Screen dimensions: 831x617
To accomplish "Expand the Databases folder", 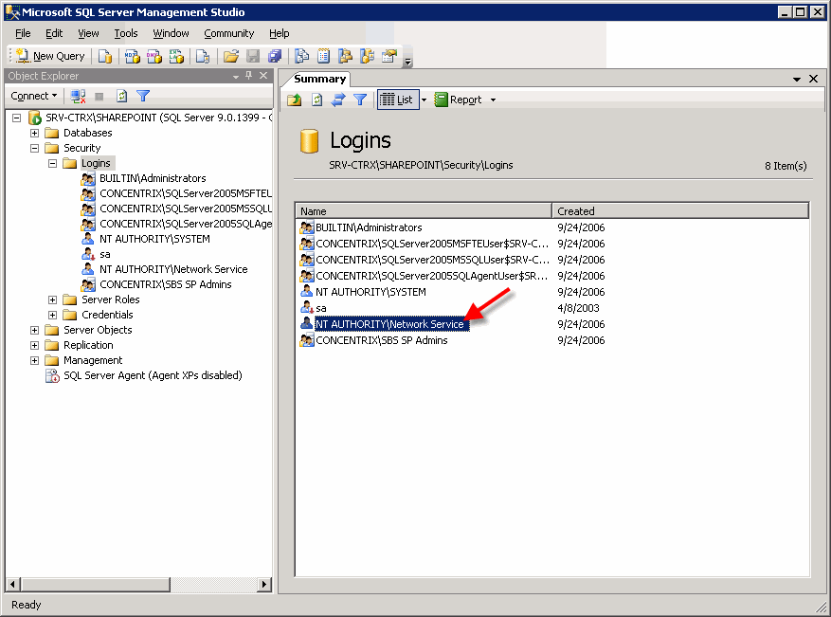I will [34, 133].
